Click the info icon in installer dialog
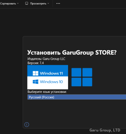126x134 pixels. tap(27, 125)
